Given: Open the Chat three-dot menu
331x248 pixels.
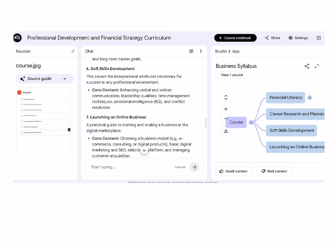Looking at the screenshot, I should 201,51.
